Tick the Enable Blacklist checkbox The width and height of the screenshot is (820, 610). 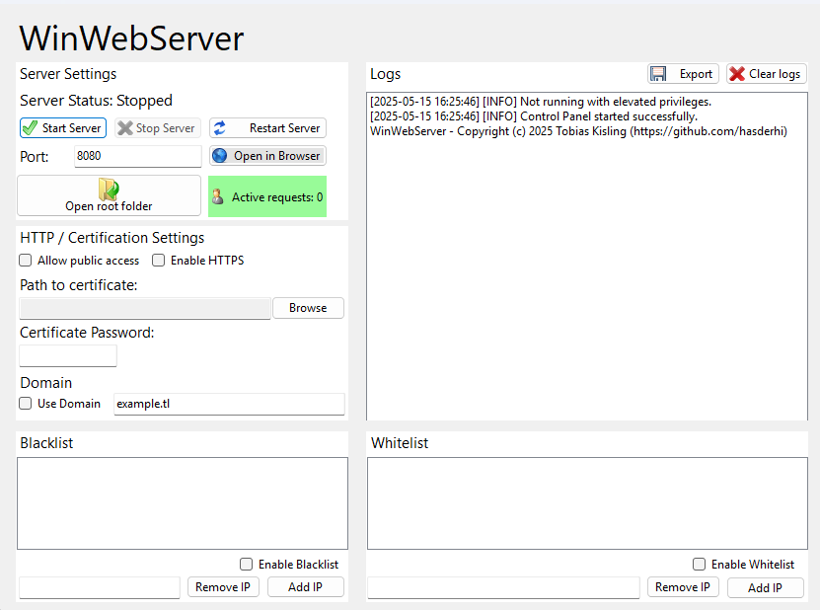tap(246, 564)
